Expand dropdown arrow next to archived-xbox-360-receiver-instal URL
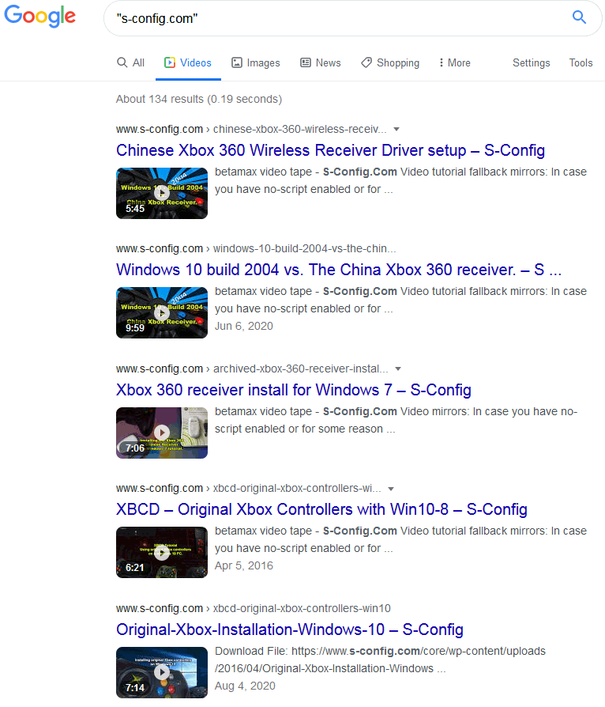 pyautogui.click(x=398, y=369)
